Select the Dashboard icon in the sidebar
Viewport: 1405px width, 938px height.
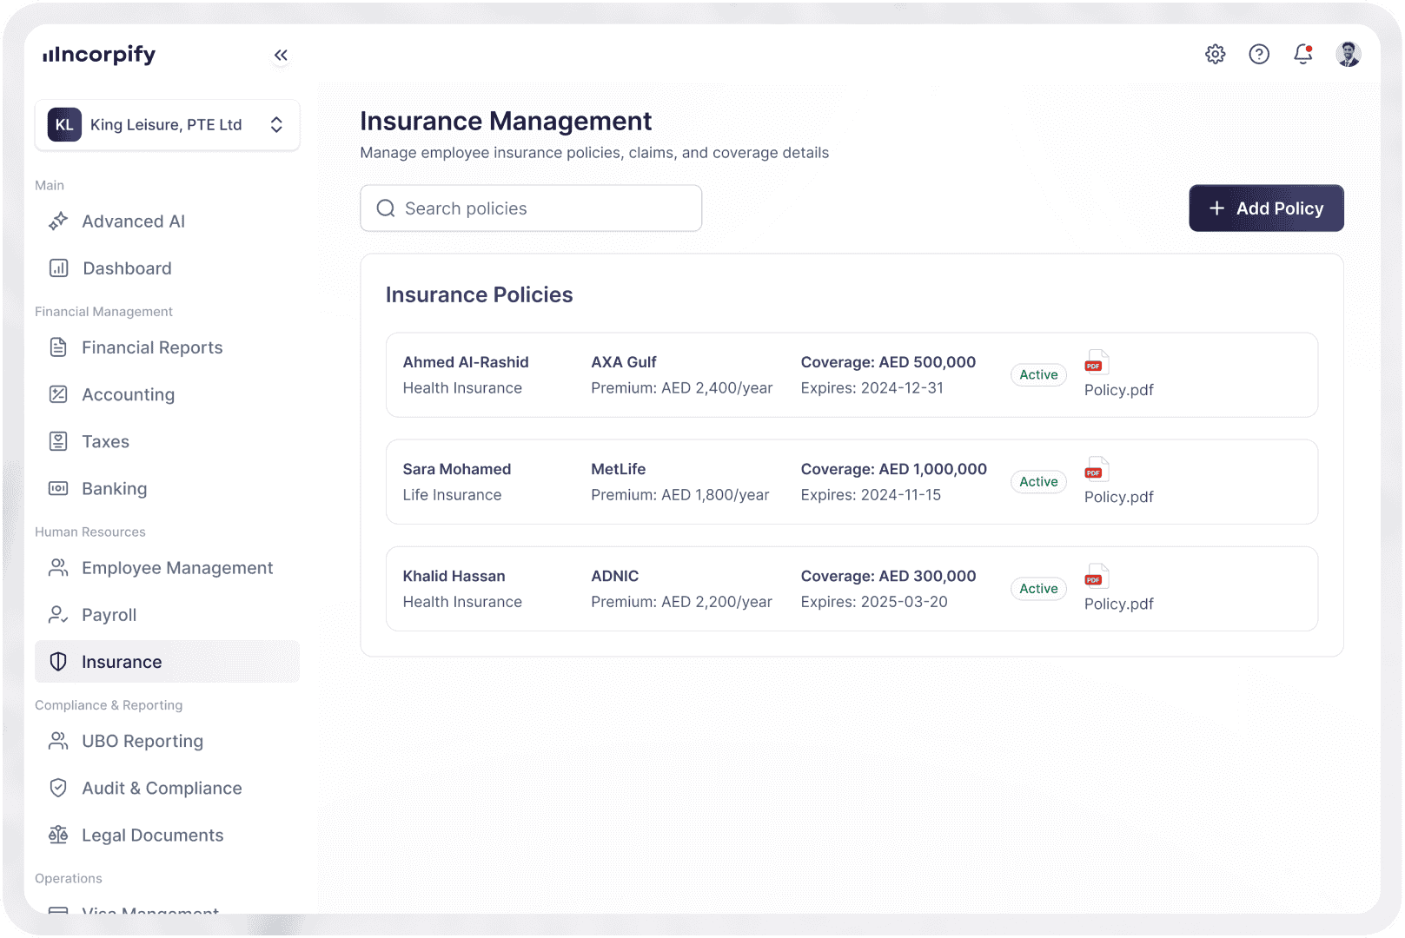[x=57, y=268]
